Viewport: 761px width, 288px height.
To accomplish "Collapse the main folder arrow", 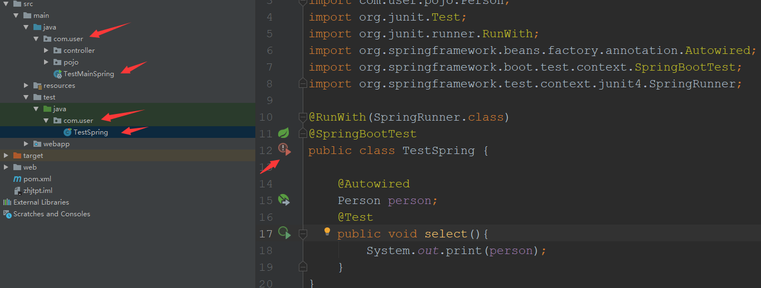I will (16, 16).
